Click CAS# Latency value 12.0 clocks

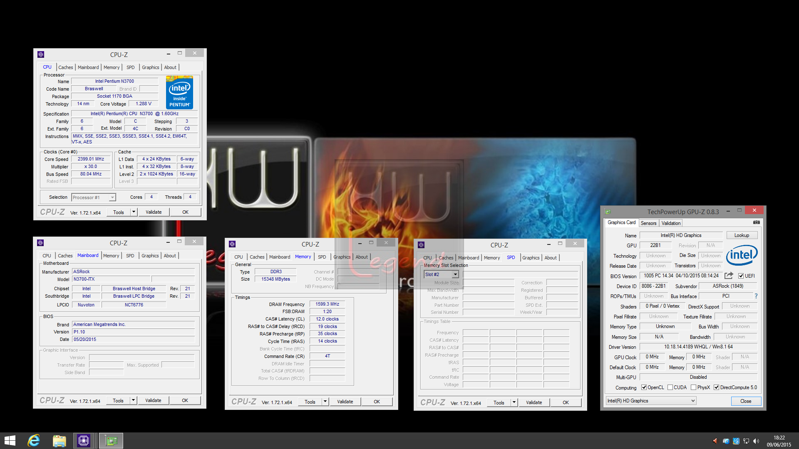coord(327,319)
